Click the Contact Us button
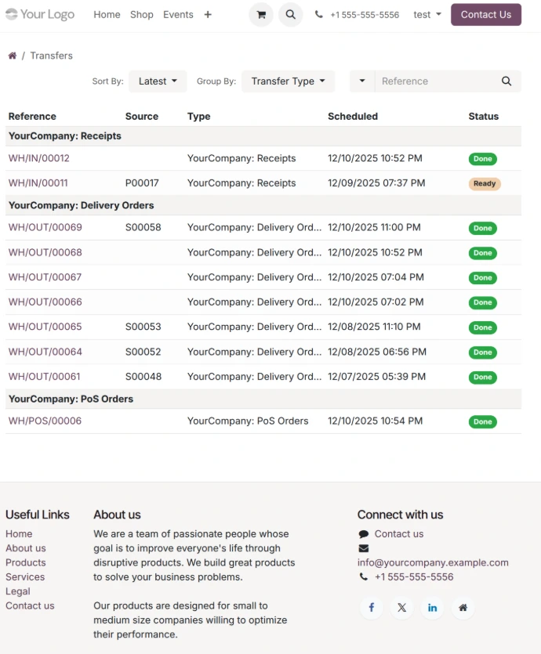Viewport: 541px width, 654px height. pos(485,15)
